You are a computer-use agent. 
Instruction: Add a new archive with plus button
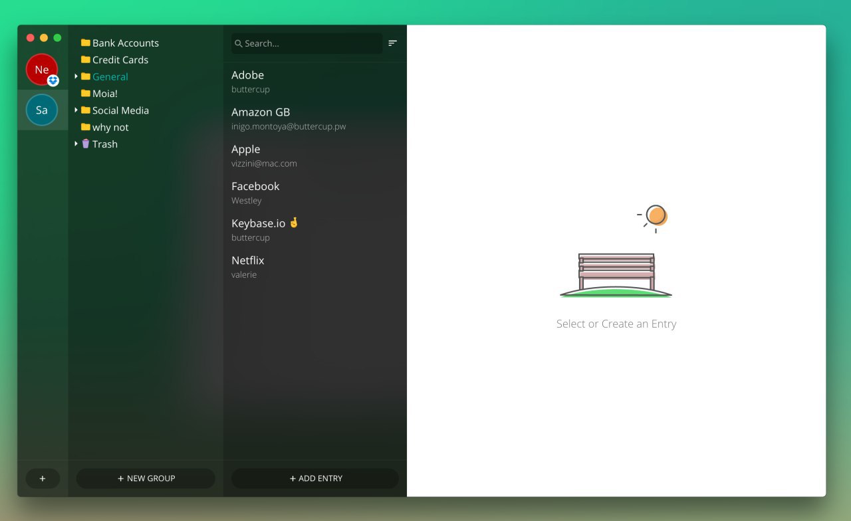[x=43, y=478]
